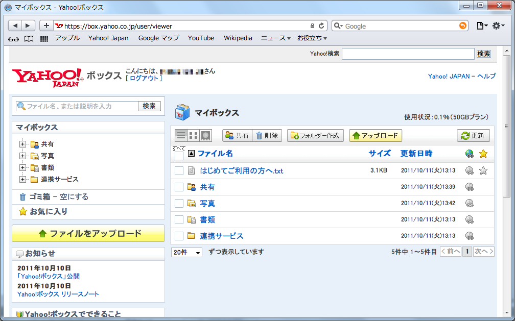This screenshot has width=515, height=321.
Task: Tick the checkbox for the 共有 folder row
Action: pyautogui.click(x=179, y=187)
